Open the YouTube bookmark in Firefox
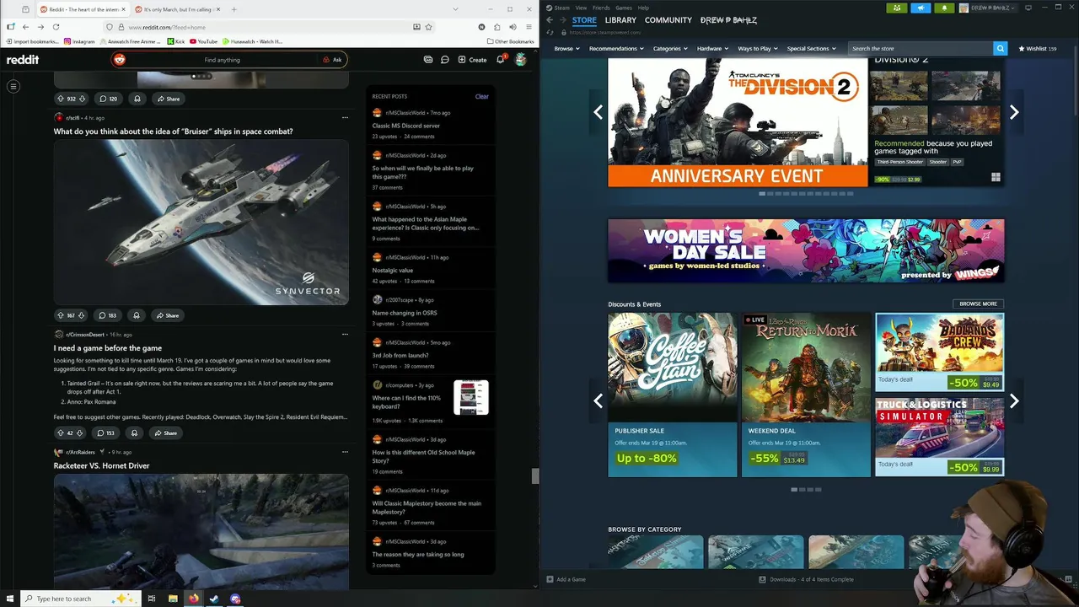Image resolution: width=1079 pixels, height=607 pixels. (203, 41)
